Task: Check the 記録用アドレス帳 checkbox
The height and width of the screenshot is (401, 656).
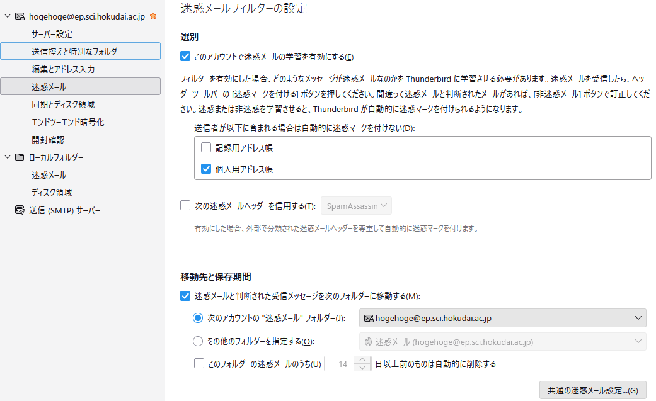Action: (x=206, y=147)
